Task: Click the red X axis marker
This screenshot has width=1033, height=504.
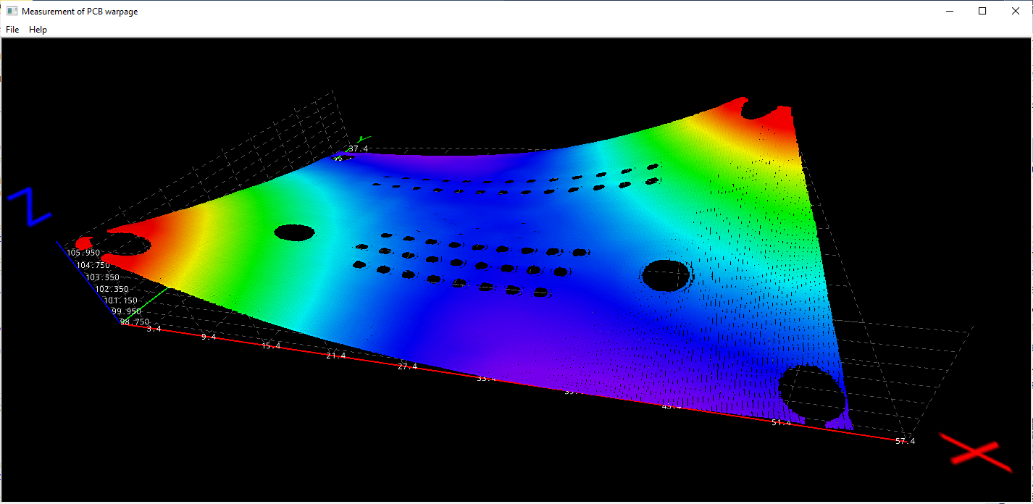Action: coord(974,451)
